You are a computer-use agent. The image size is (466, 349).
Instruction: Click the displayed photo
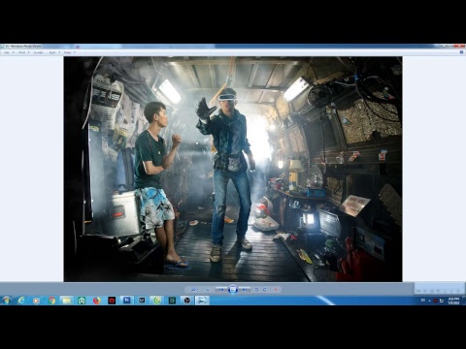click(x=233, y=169)
